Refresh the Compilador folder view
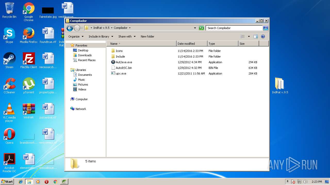Screen dimensions: 330x185 [x=201, y=28]
